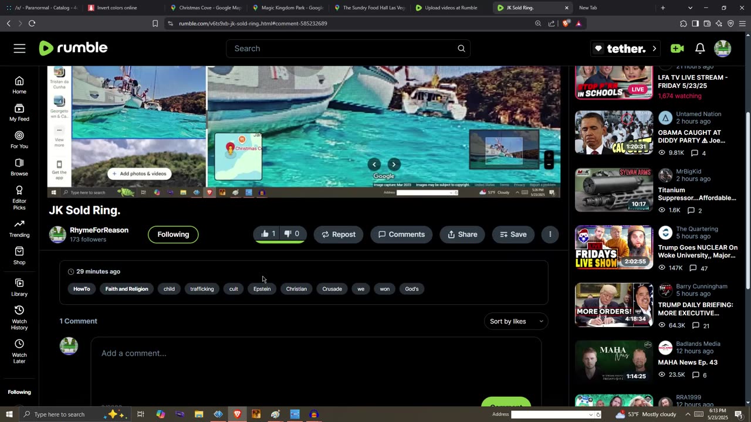This screenshot has height=422, width=751.
Task: Toggle the Following button for RhymeForReason
Action: pos(173,234)
